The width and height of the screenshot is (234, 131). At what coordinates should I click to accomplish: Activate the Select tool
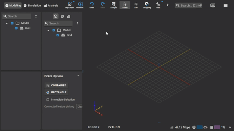(x=125, y=5)
